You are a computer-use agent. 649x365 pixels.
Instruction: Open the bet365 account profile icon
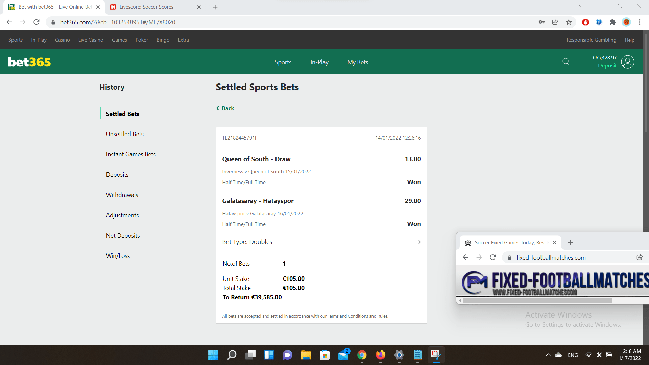point(628,62)
